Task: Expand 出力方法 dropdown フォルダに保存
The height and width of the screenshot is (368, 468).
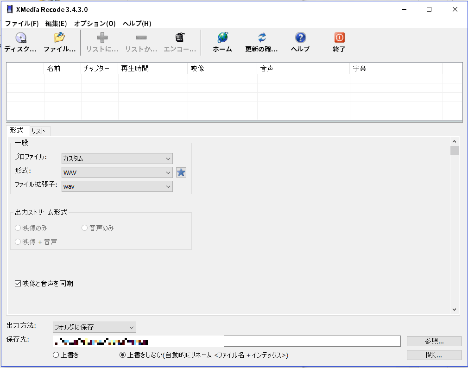Action: click(x=95, y=327)
